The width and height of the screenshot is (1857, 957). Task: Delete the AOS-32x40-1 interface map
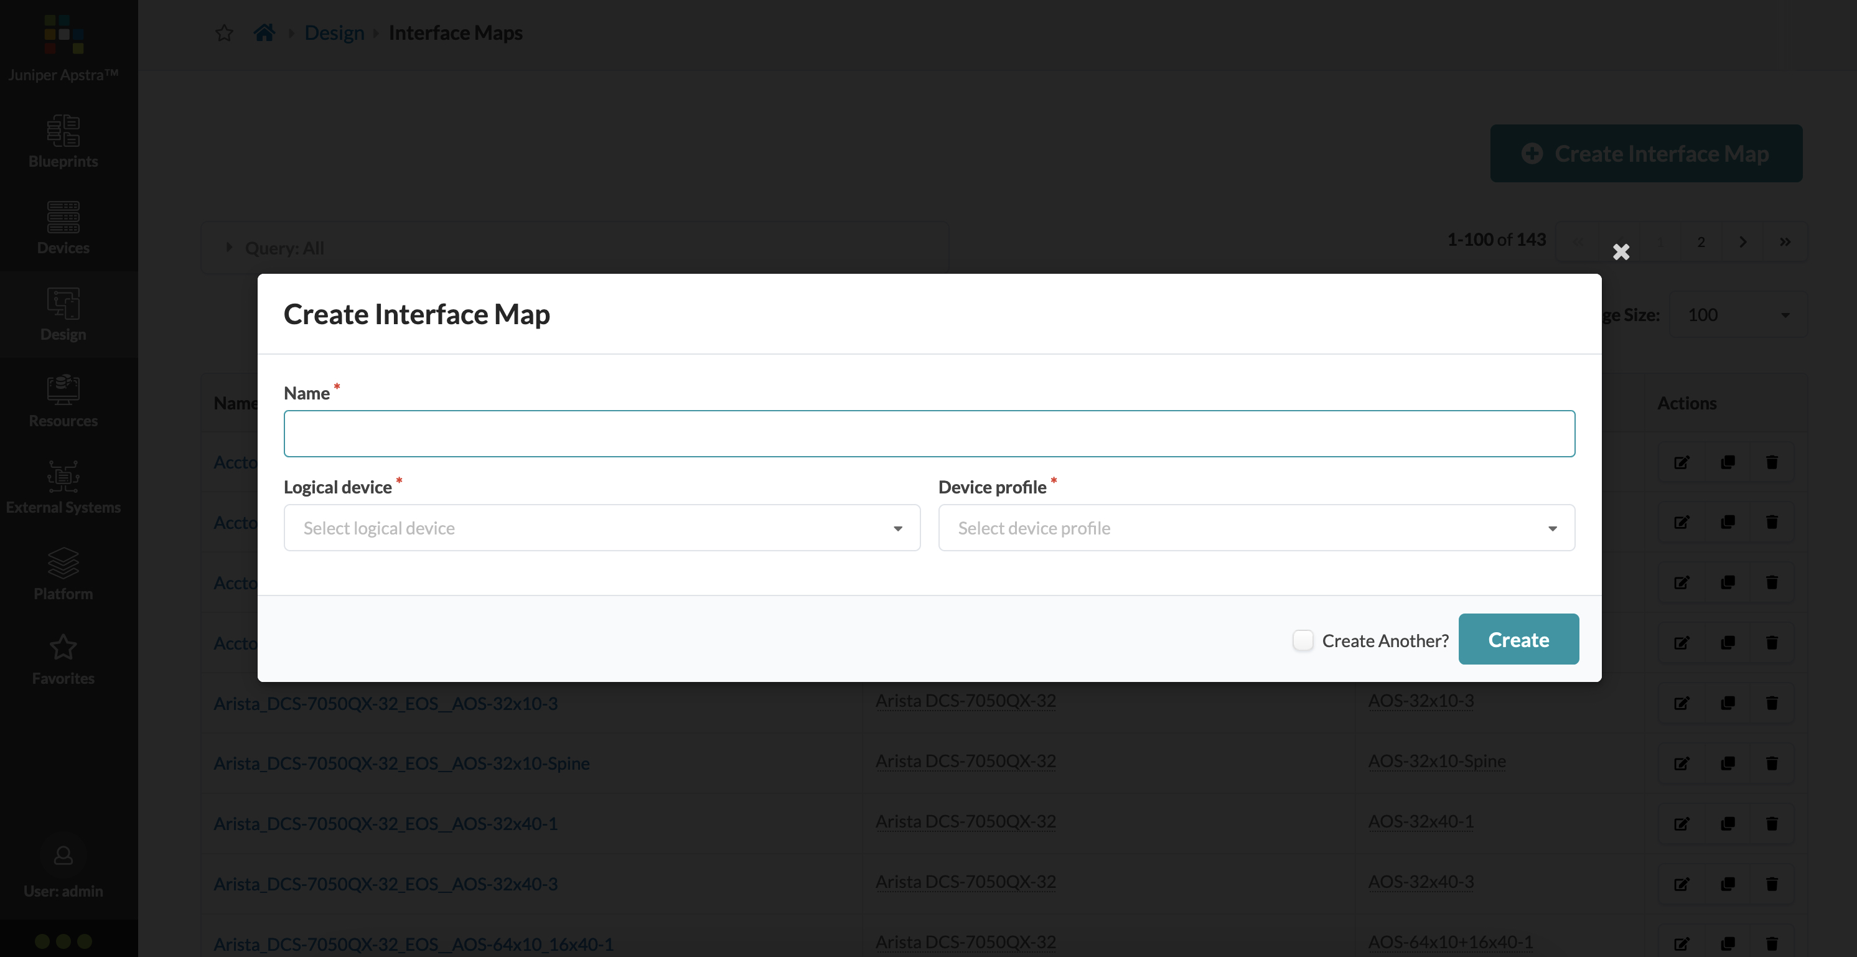pos(1772,824)
